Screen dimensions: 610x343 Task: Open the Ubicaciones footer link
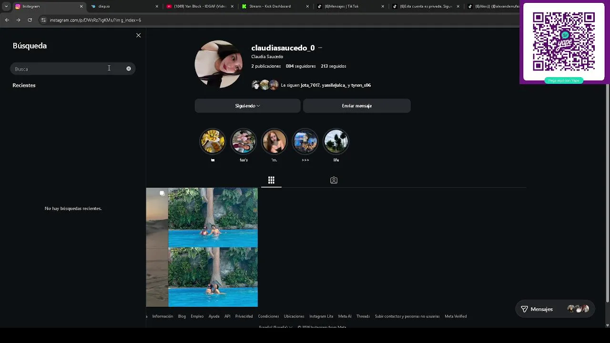click(294, 316)
